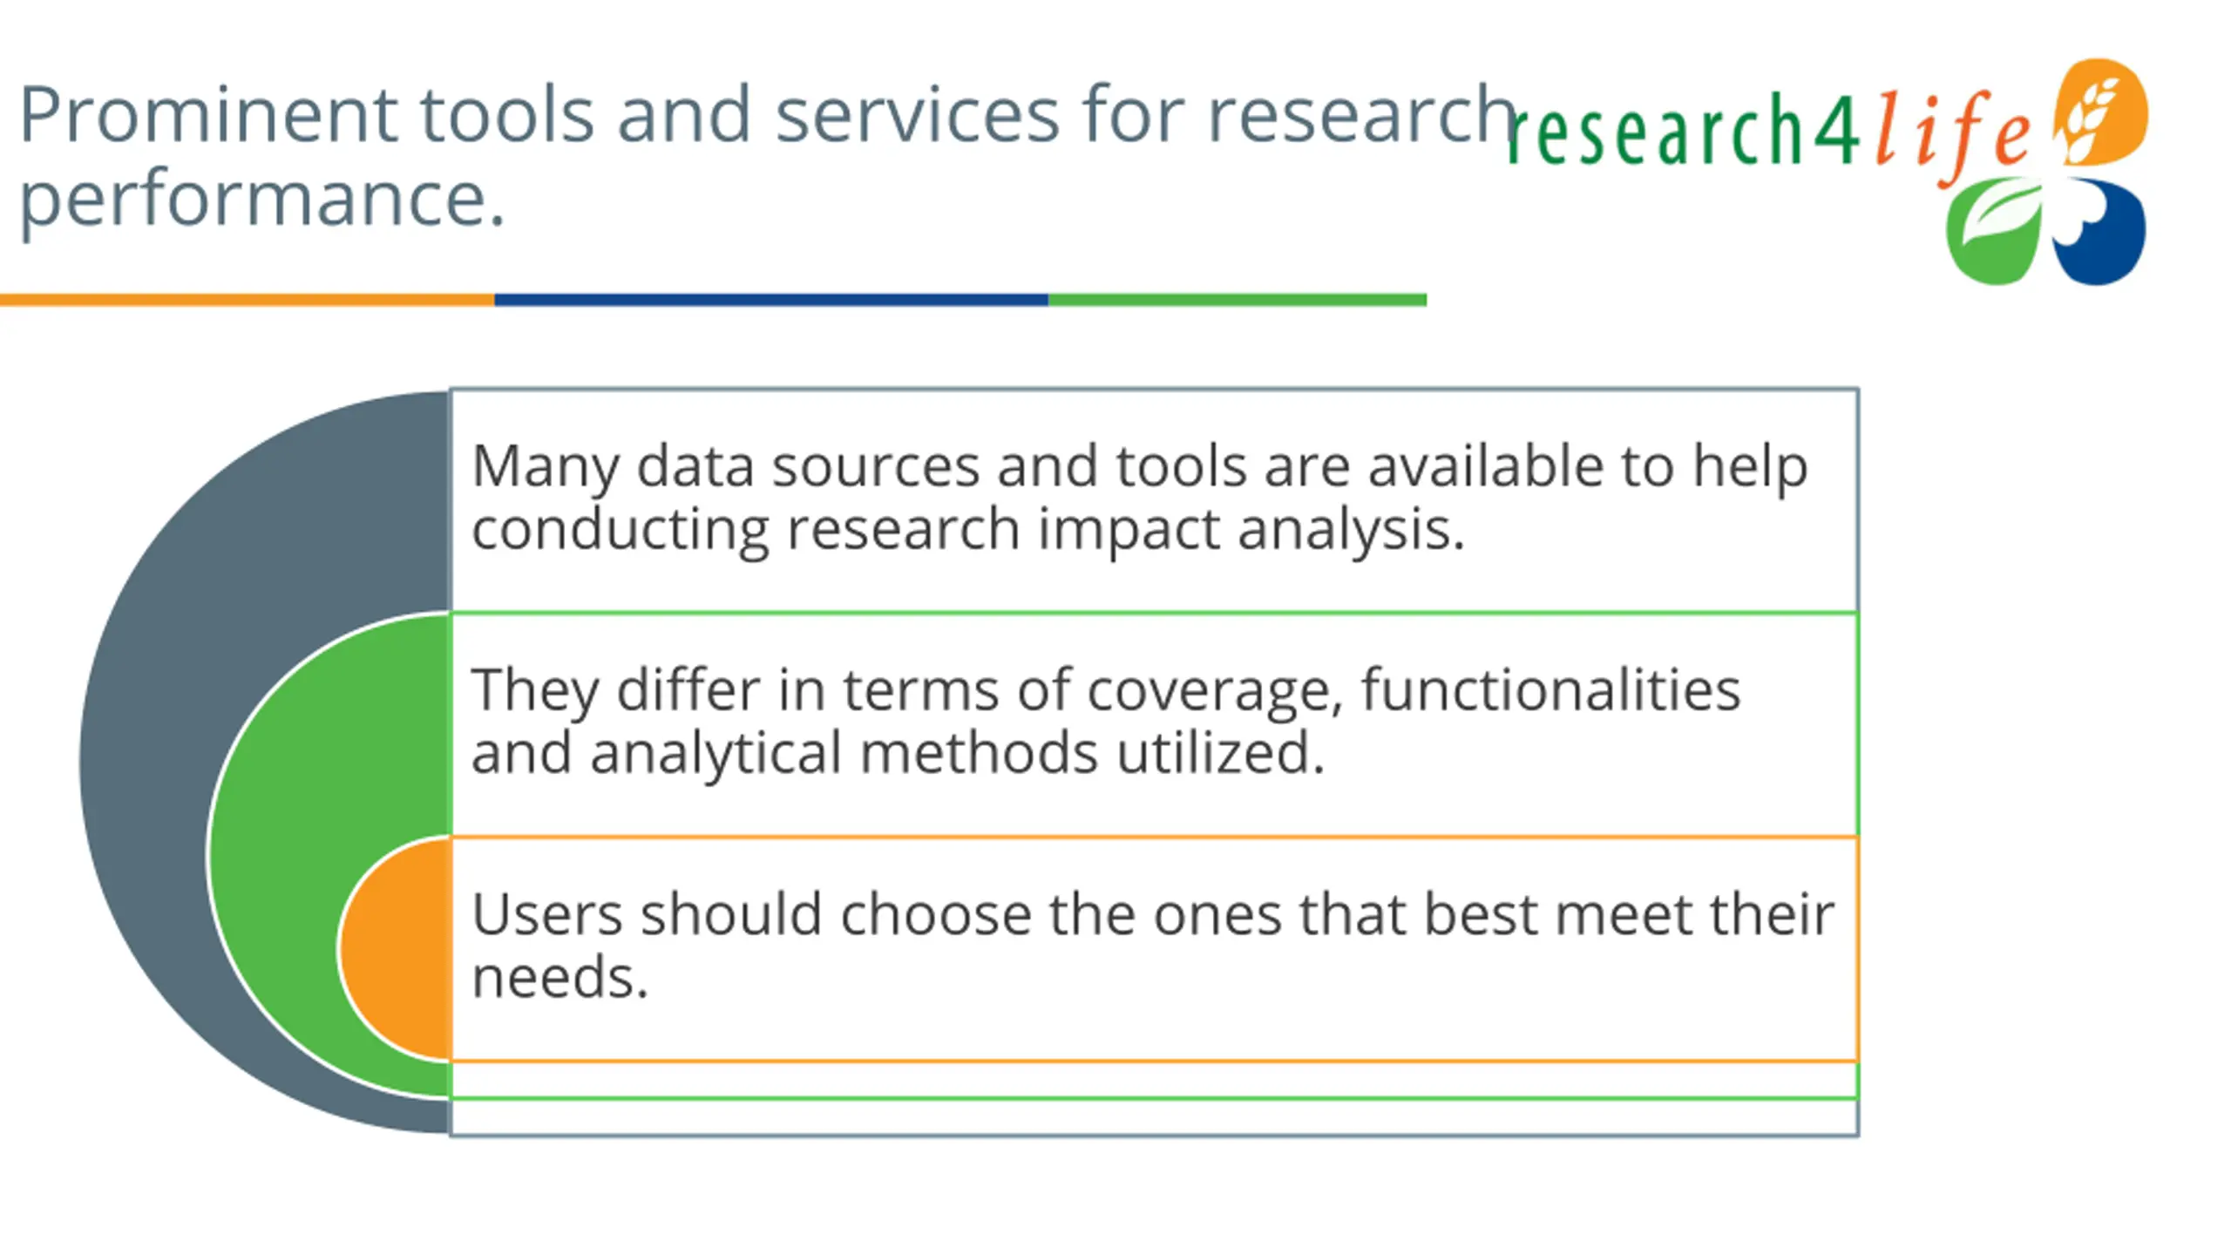Image resolution: width=2231 pixels, height=1255 pixels.
Task: Pick the green segment of the divider line
Action: tap(1238, 300)
